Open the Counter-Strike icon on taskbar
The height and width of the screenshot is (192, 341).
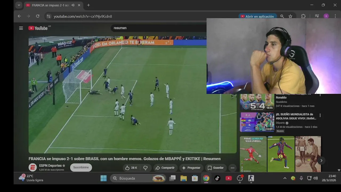point(251,178)
